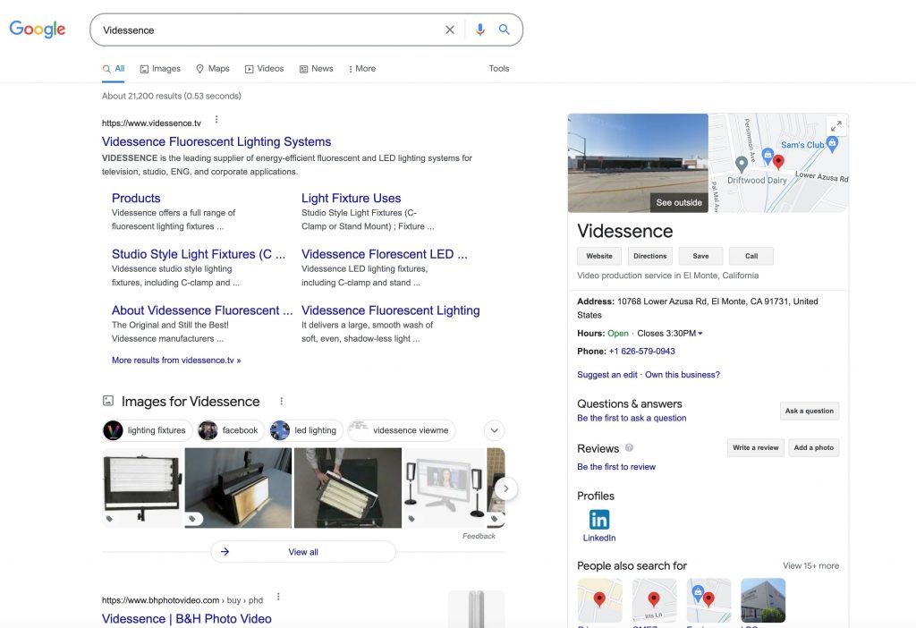Screen dimensions: 916x628
Task: Start voice search with the microphone icon
Action: coord(480,30)
